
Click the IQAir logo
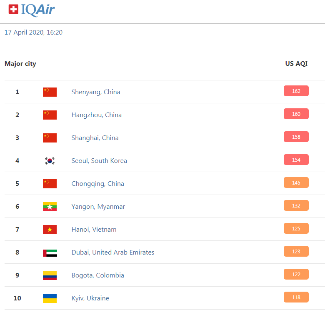click(x=32, y=10)
